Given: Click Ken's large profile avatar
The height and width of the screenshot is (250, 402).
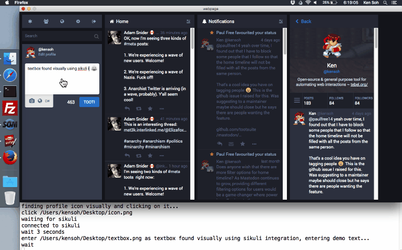Looking at the screenshot, I should coord(332,46).
